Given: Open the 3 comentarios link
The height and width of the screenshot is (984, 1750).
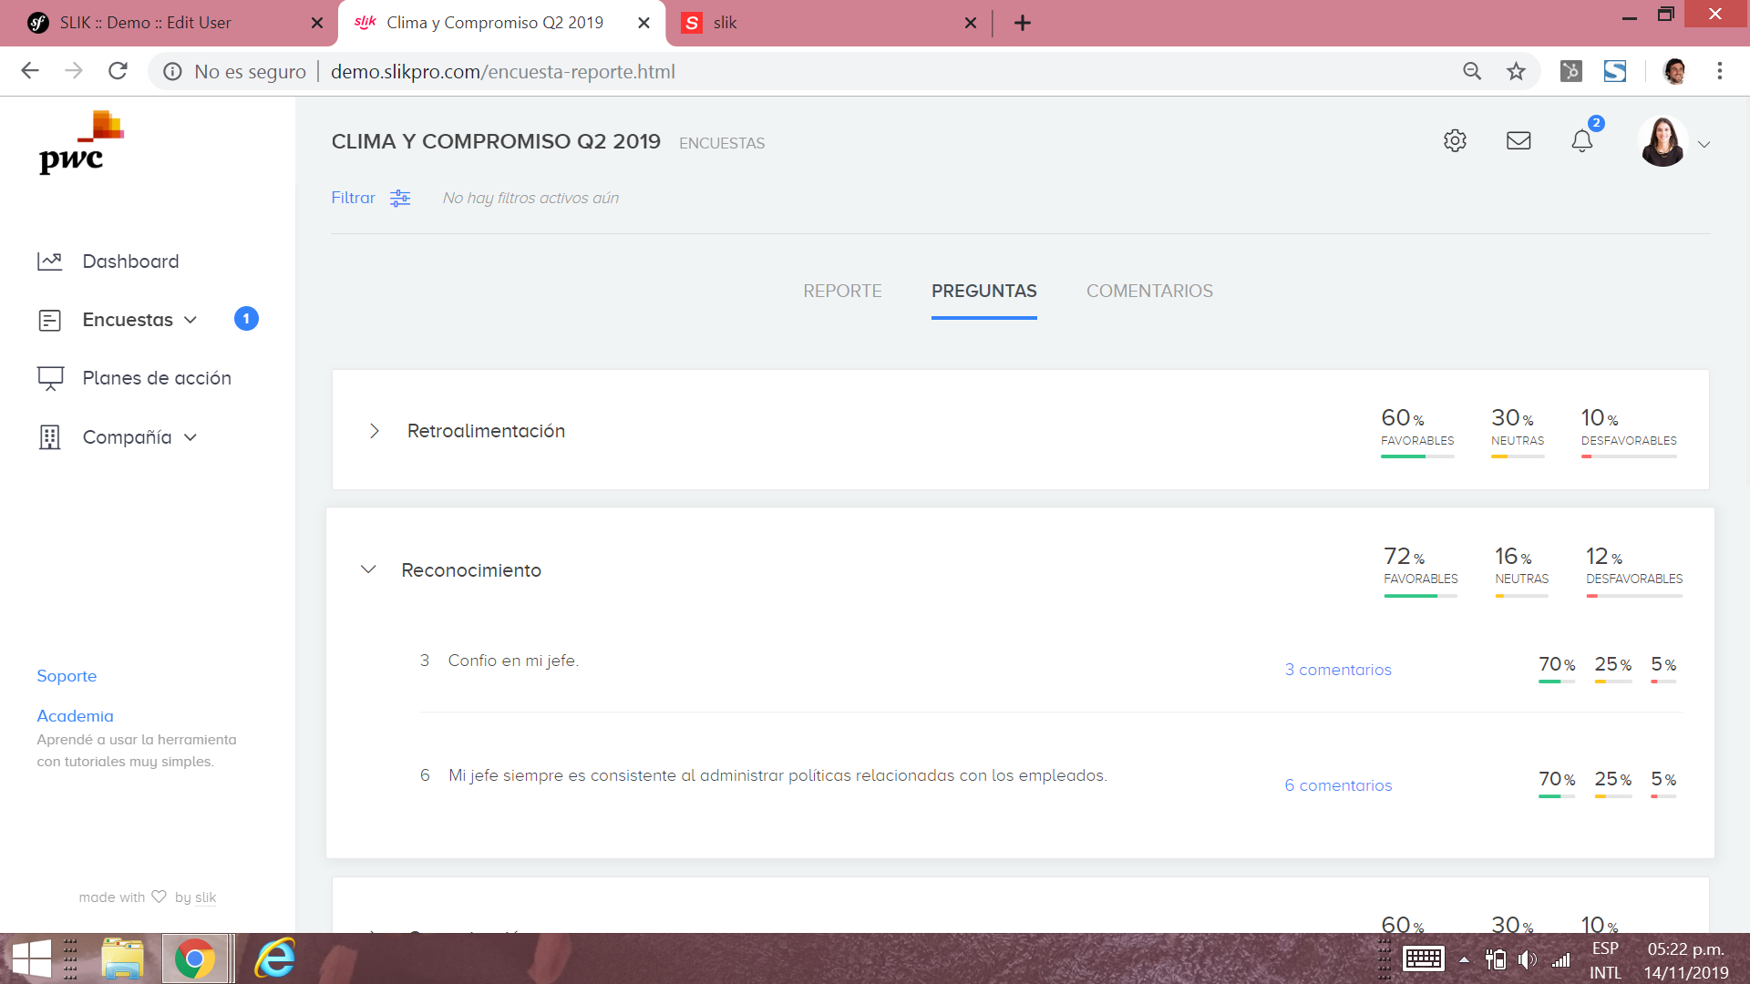Looking at the screenshot, I should click(x=1338, y=670).
